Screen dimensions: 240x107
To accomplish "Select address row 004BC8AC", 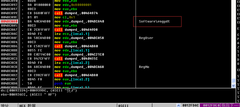I will pyautogui.click(x=9, y=34).
